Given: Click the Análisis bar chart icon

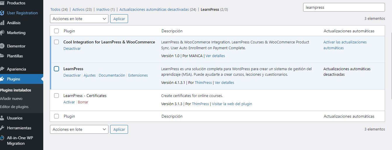Looking at the screenshot, I should (x=2, y=23).
